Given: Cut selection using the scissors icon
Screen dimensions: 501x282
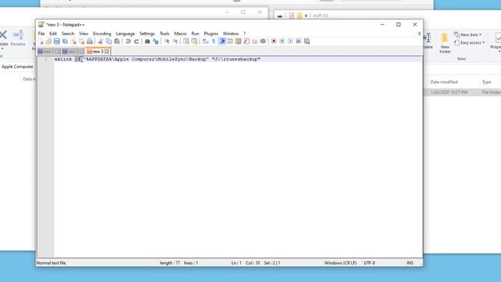Looking at the screenshot, I should (x=100, y=42).
